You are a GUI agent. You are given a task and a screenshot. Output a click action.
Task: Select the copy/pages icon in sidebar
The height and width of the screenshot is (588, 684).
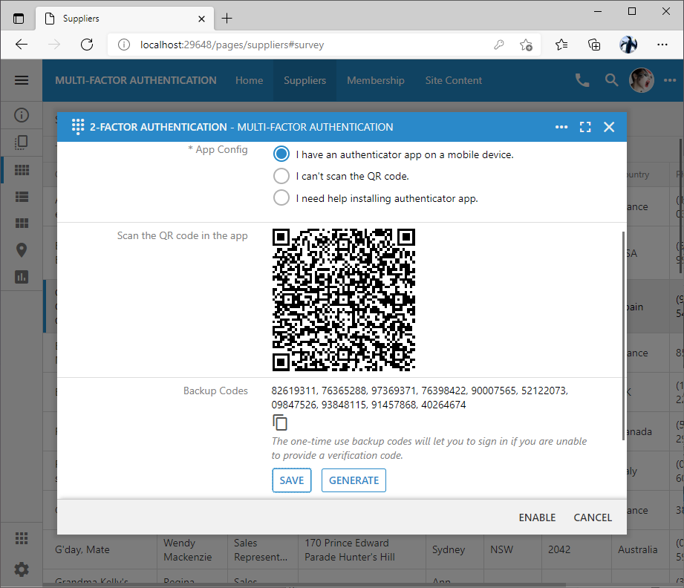click(x=22, y=143)
